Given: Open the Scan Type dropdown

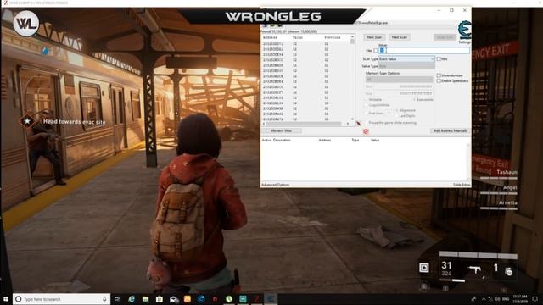Looking at the screenshot, I should (406, 59).
